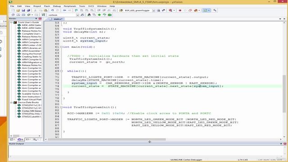288x162 pixels.
Task: Click the green diamond Pack Installer icon
Action: coord(99,15)
